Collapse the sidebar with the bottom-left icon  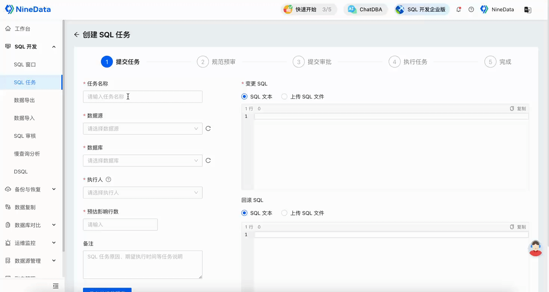56,286
